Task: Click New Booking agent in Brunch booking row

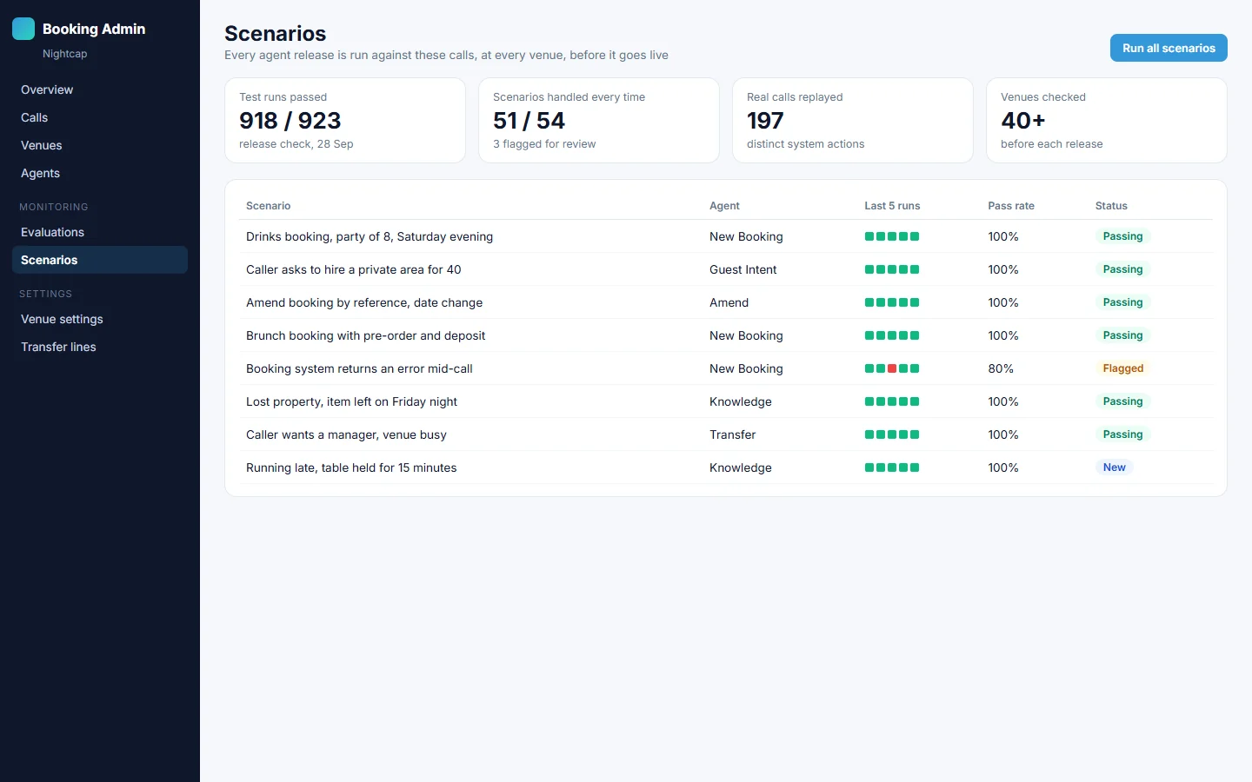Action: (746, 335)
